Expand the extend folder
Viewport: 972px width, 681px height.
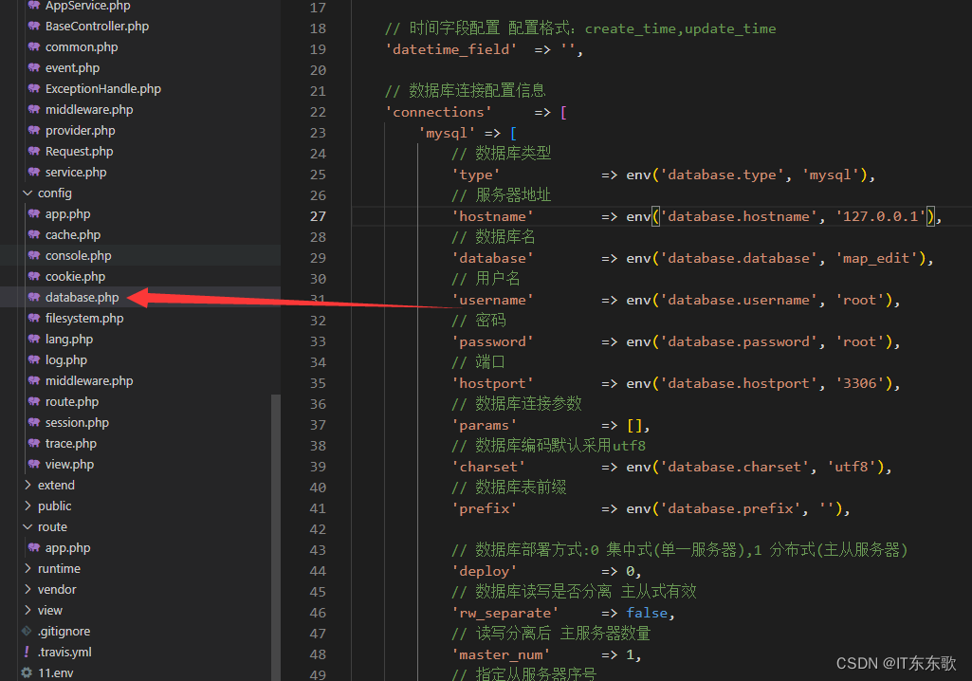coord(28,485)
